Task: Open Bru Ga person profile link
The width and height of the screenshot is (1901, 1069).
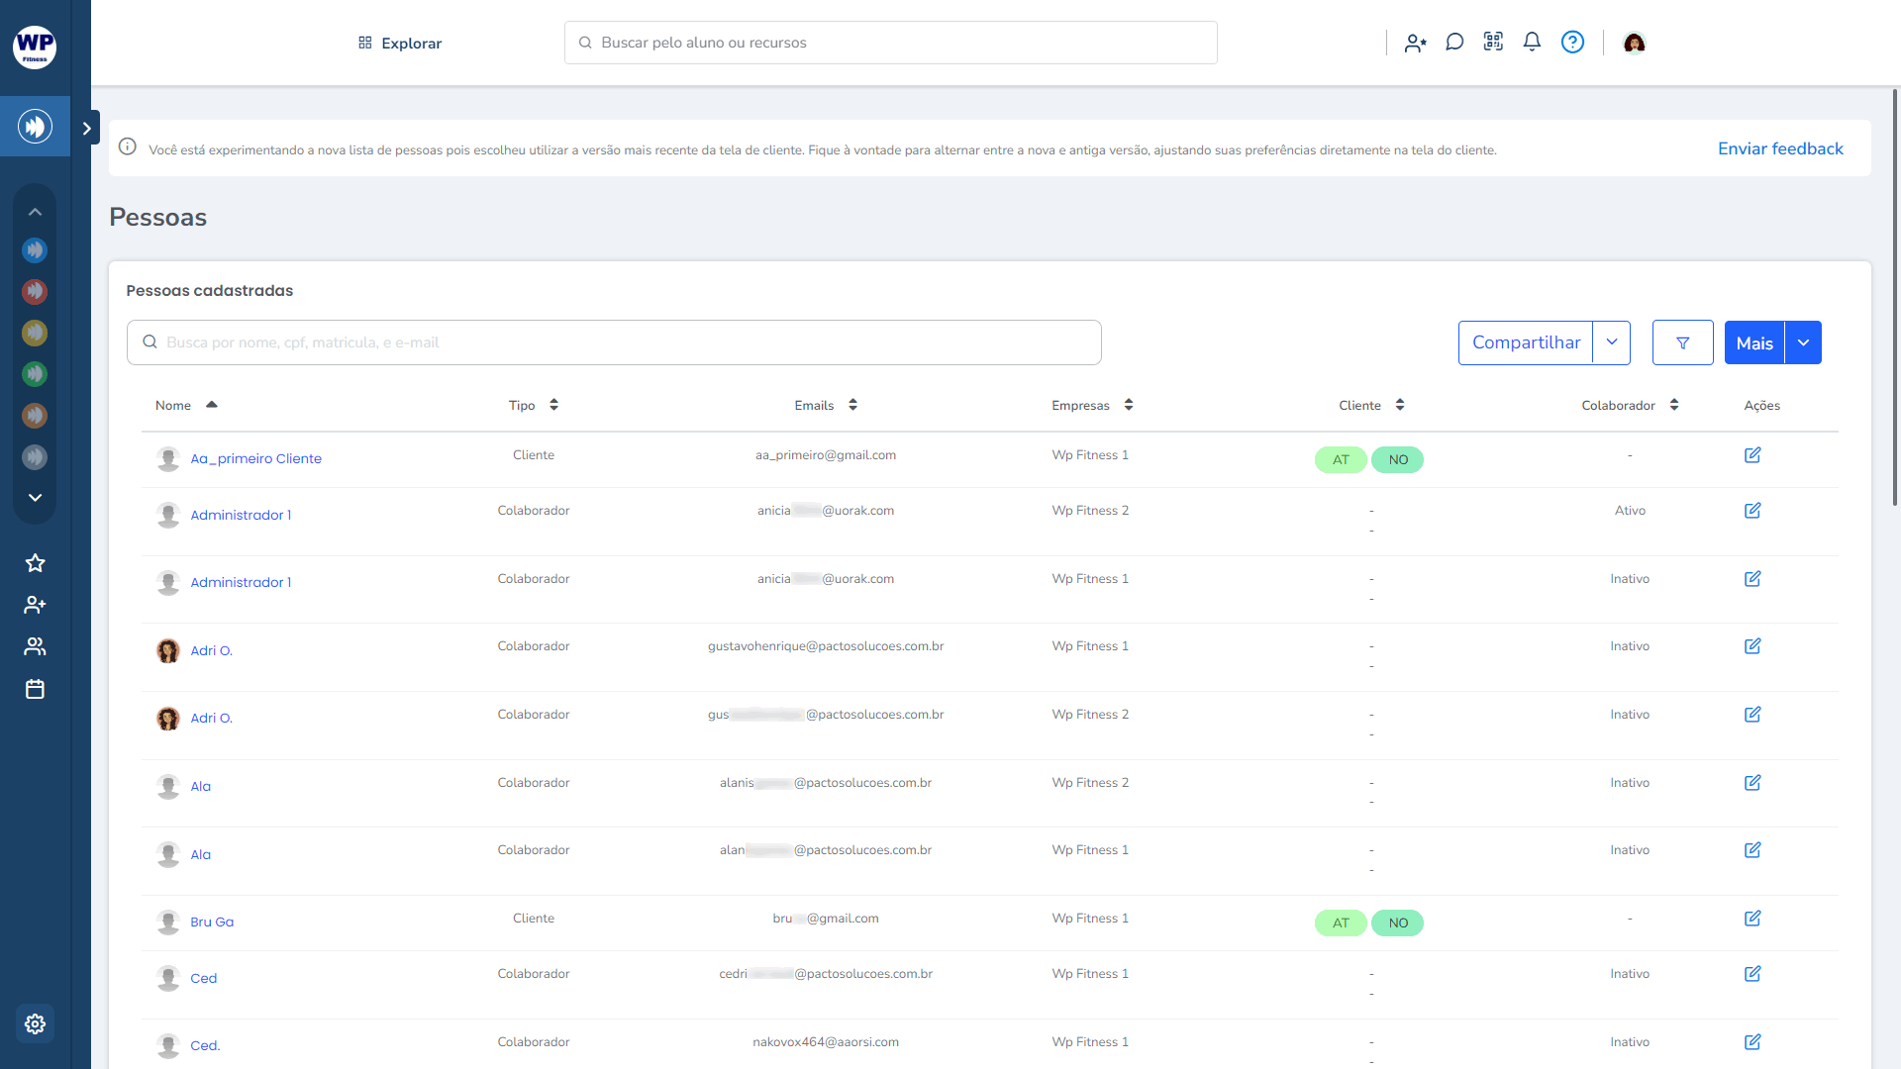Action: [212, 922]
